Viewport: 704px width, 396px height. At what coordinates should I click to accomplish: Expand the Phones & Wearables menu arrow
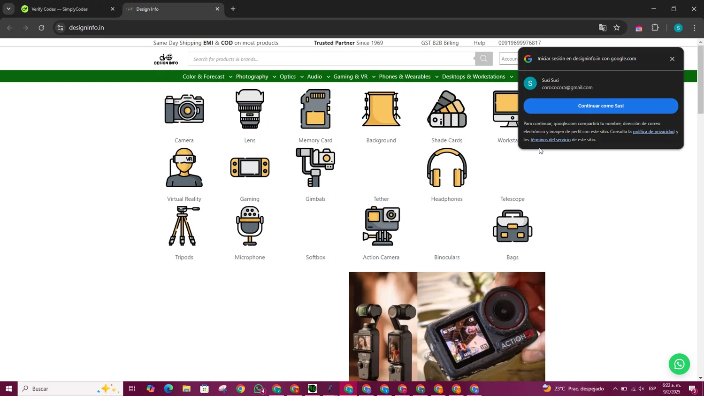(436, 77)
